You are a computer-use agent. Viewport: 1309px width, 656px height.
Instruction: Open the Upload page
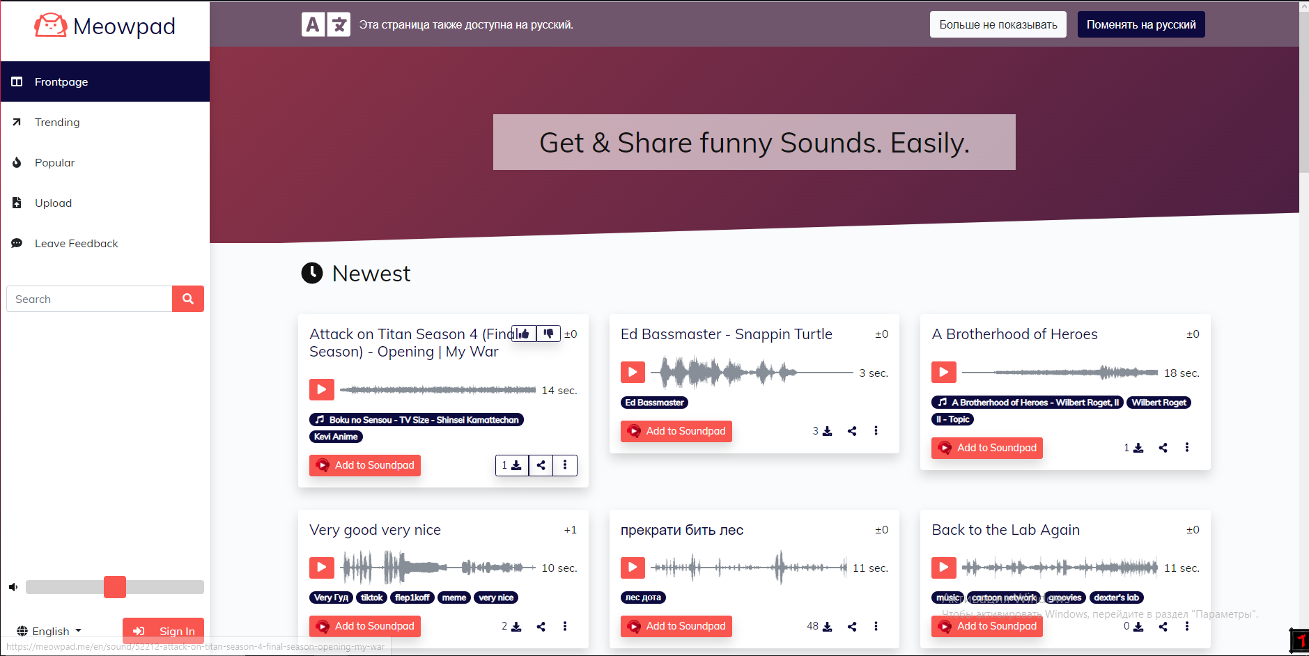coord(105,203)
